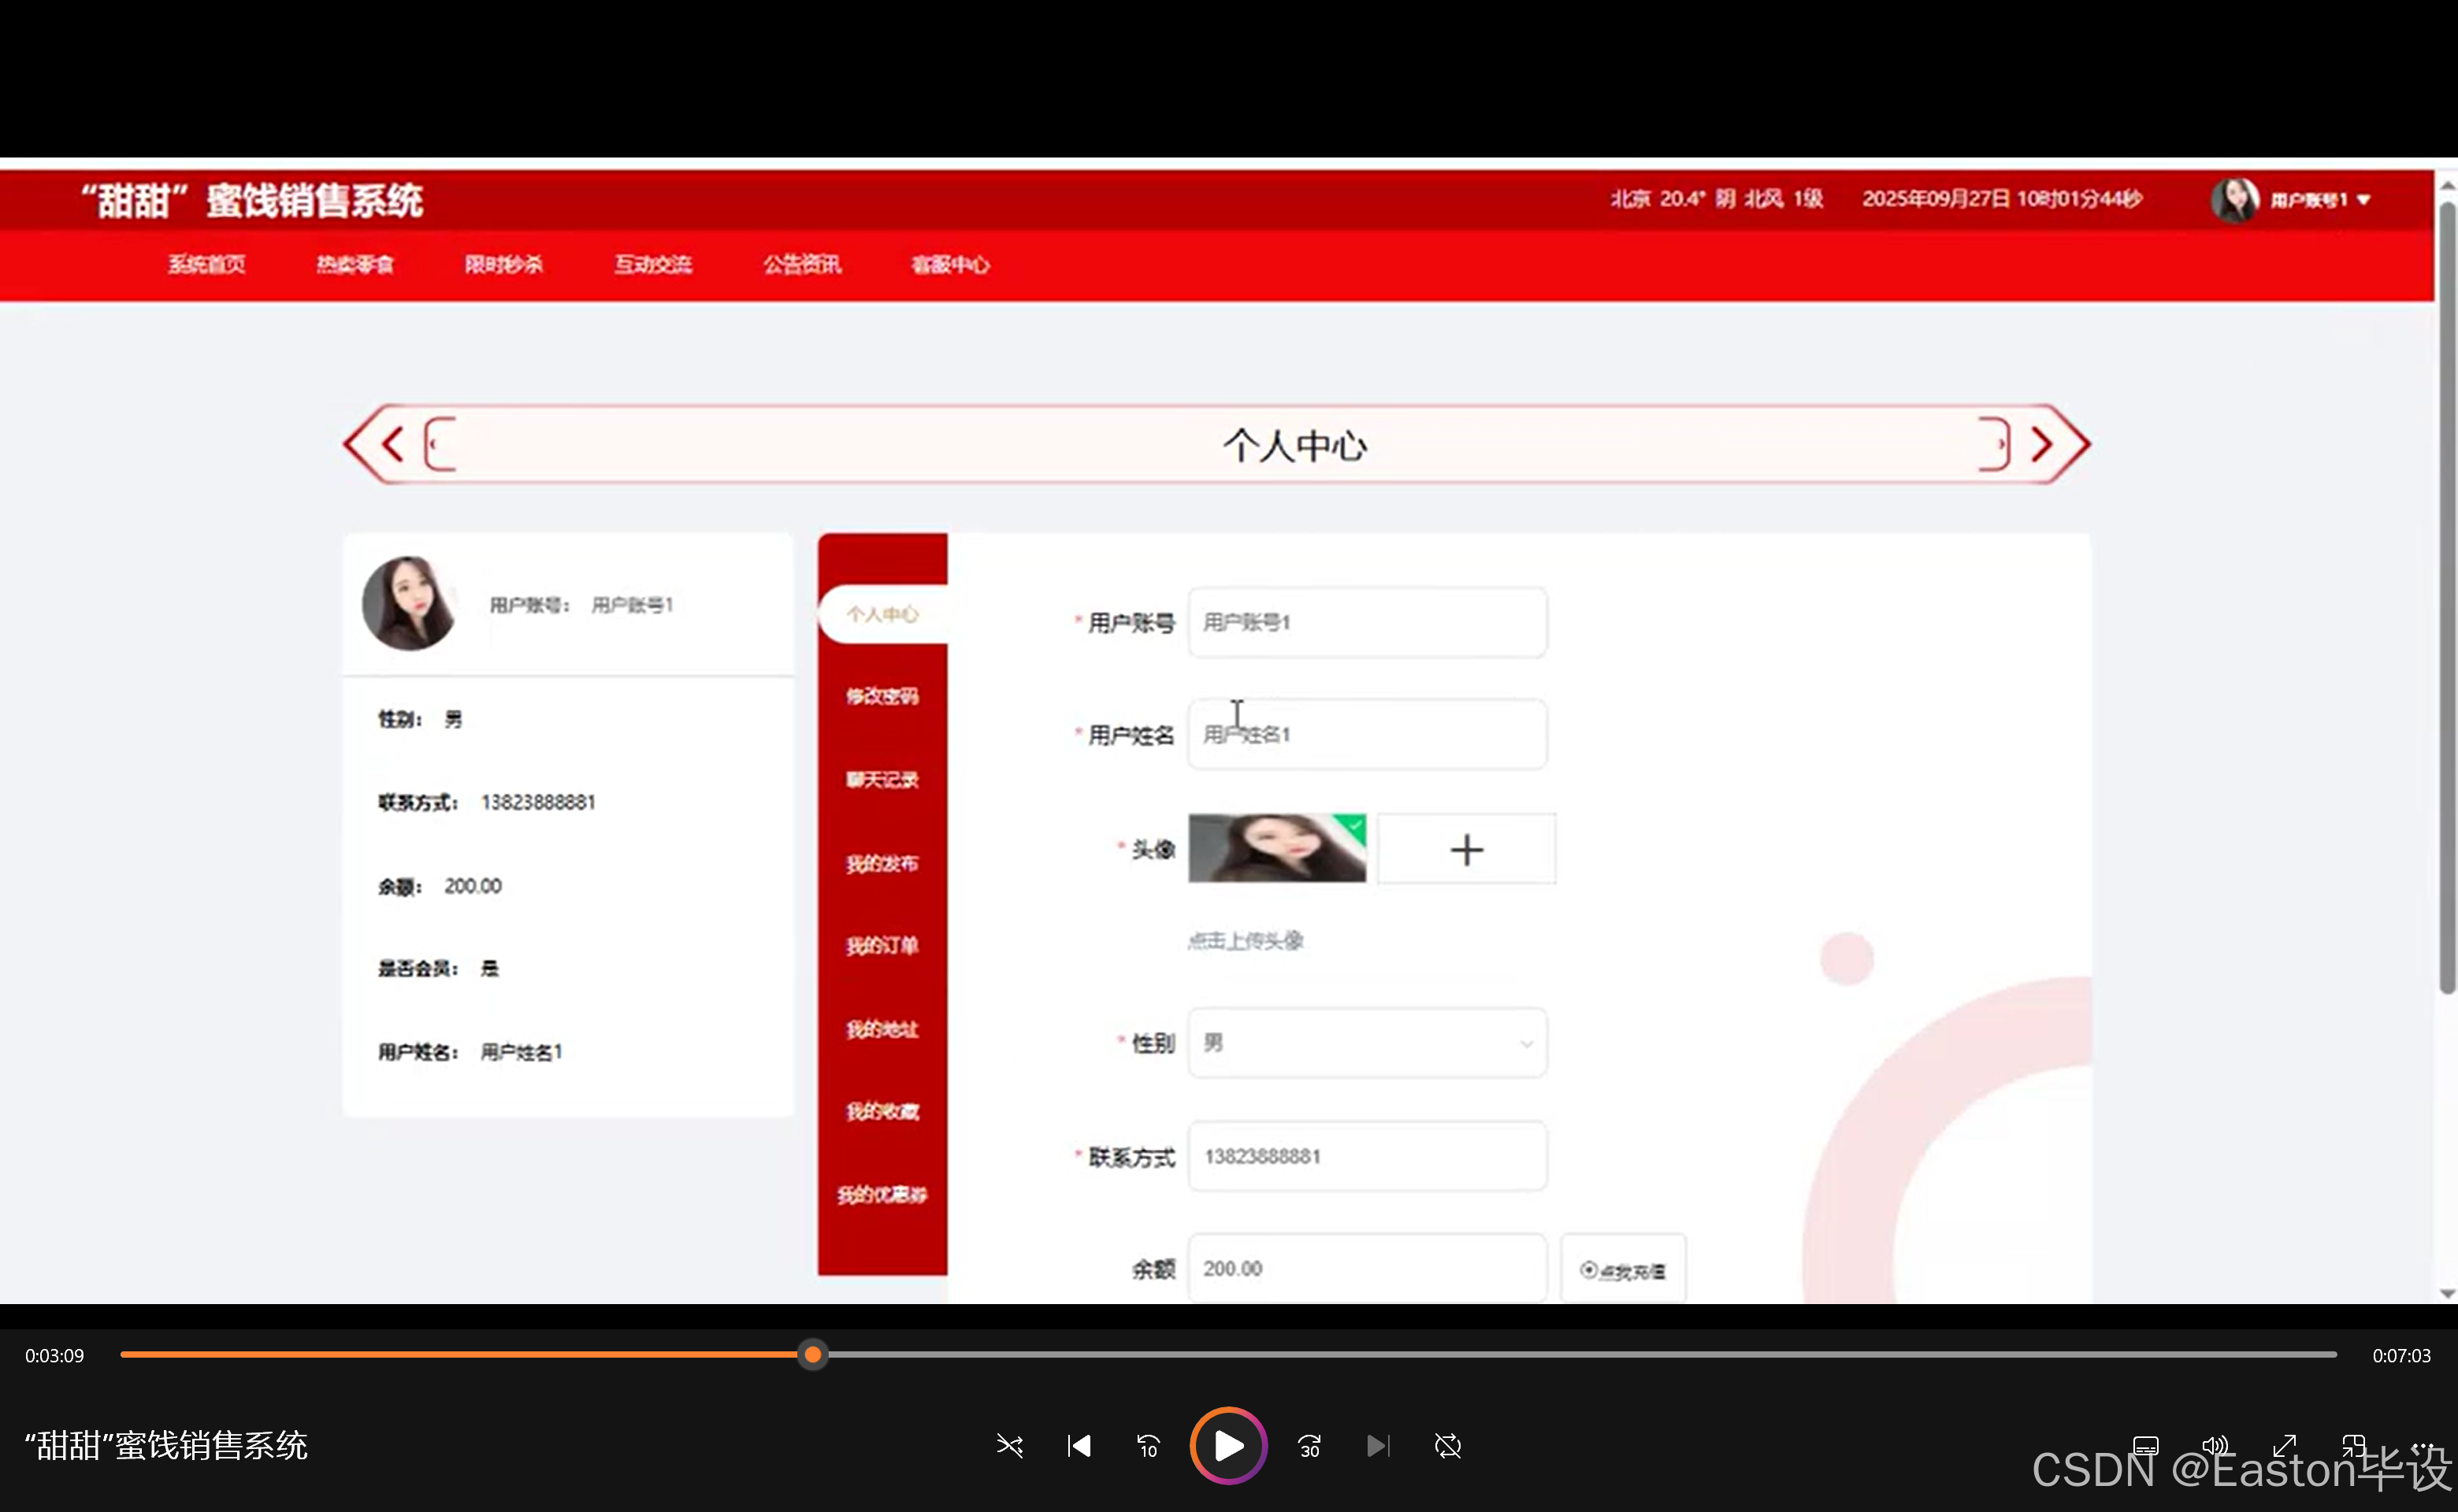Skip back 10 seconds in the video
The image size is (2458, 1512).
click(1148, 1446)
